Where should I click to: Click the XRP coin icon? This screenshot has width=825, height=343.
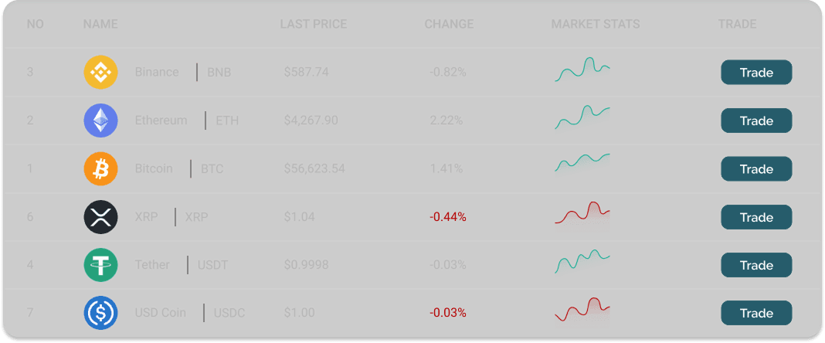pos(100,217)
